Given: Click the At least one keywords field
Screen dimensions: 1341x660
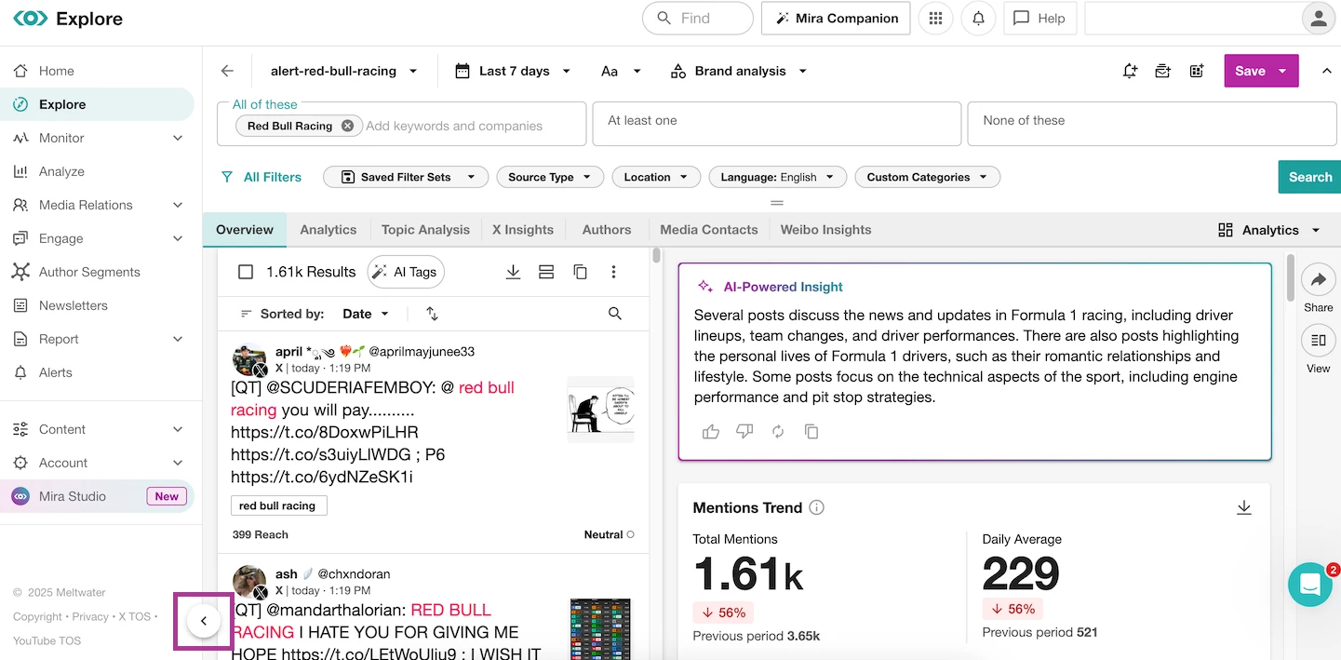Looking at the screenshot, I should [x=776, y=124].
